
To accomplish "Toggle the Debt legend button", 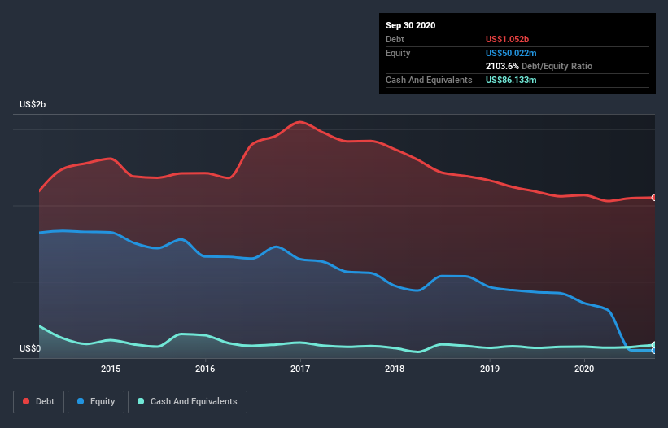I will pos(38,402).
